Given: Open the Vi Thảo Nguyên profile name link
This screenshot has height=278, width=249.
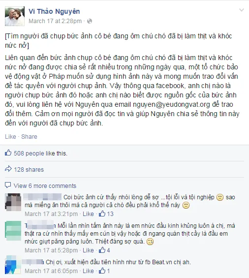Looking at the screenshot, I should (x=54, y=11).
